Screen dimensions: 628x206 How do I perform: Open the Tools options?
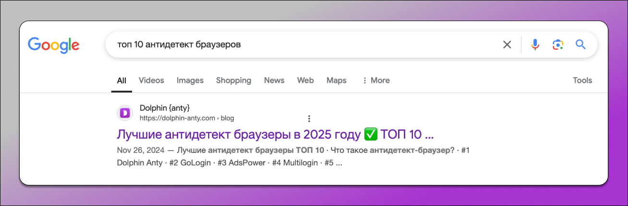582,80
